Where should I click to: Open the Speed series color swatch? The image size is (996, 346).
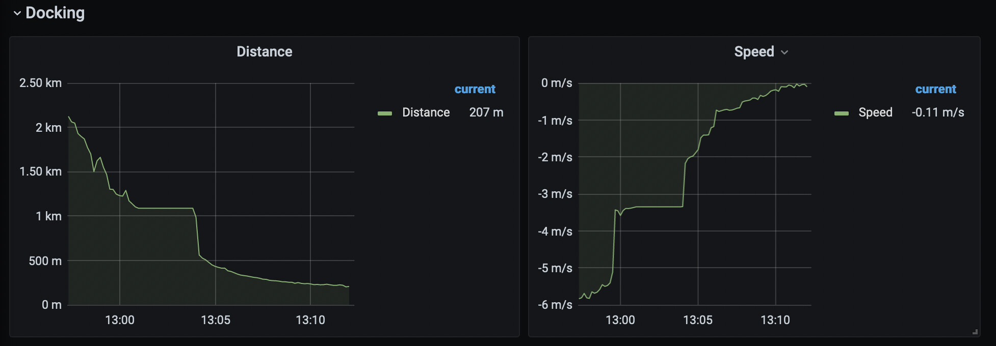[841, 113]
